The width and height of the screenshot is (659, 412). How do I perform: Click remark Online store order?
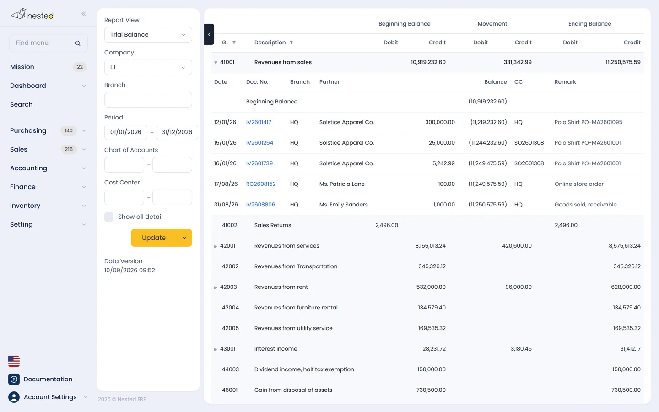(x=579, y=184)
